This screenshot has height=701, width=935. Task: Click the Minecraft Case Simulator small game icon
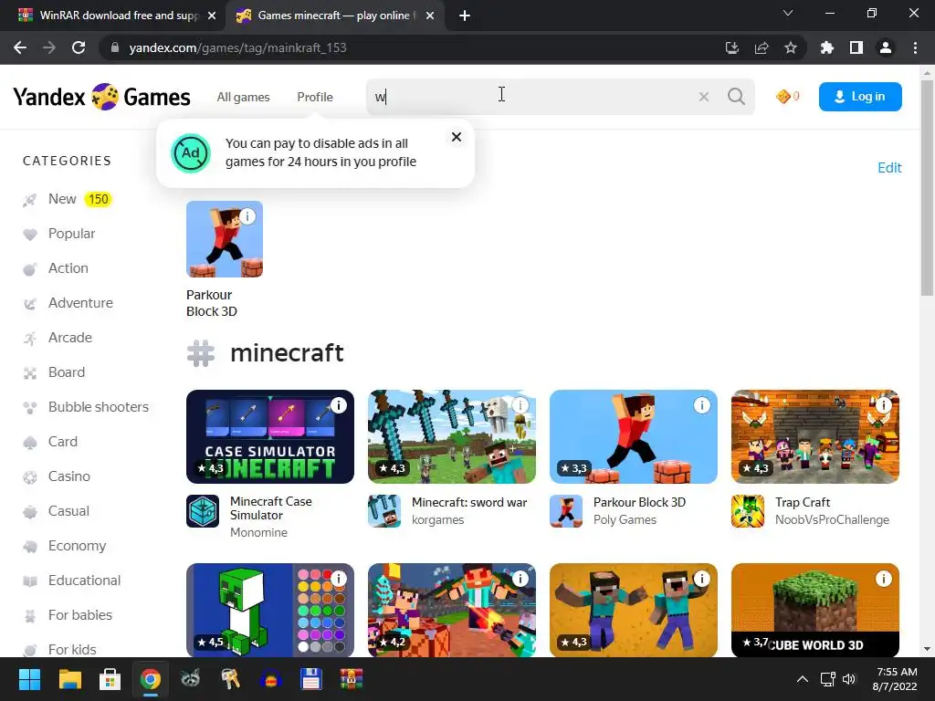point(203,511)
